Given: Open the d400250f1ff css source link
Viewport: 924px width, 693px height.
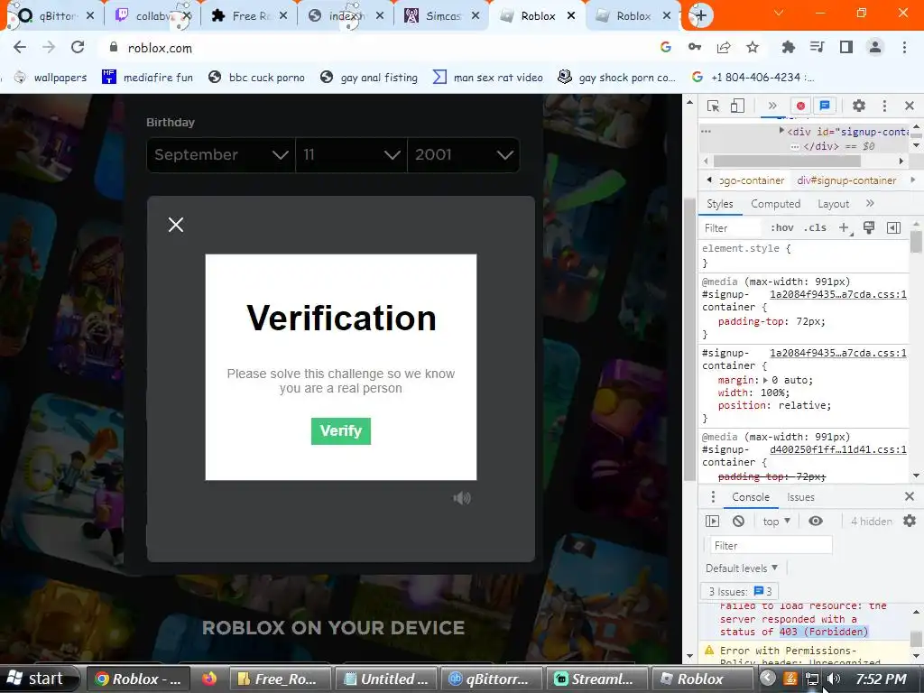Looking at the screenshot, I should (838, 449).
